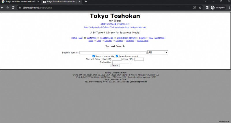
Task: Go back to the previous page
Action: (x=2, y=8)
